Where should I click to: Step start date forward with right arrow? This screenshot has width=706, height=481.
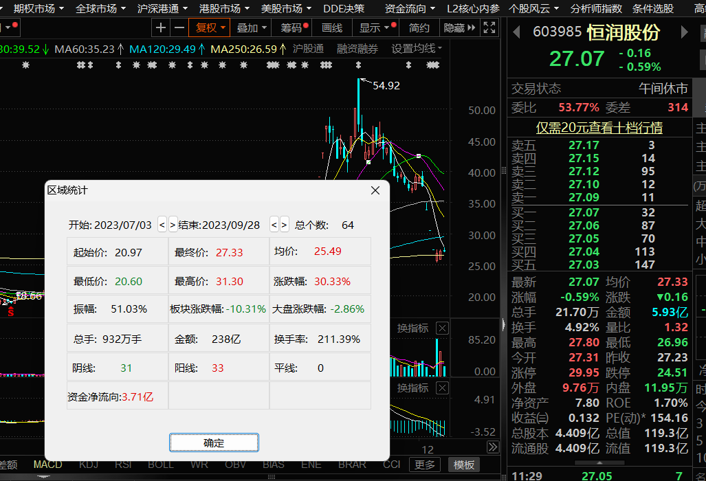173,225
